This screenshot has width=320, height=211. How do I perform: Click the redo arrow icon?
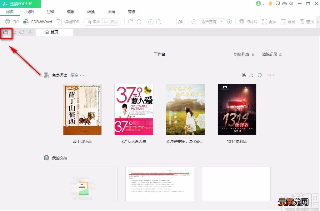pos(22,32)
